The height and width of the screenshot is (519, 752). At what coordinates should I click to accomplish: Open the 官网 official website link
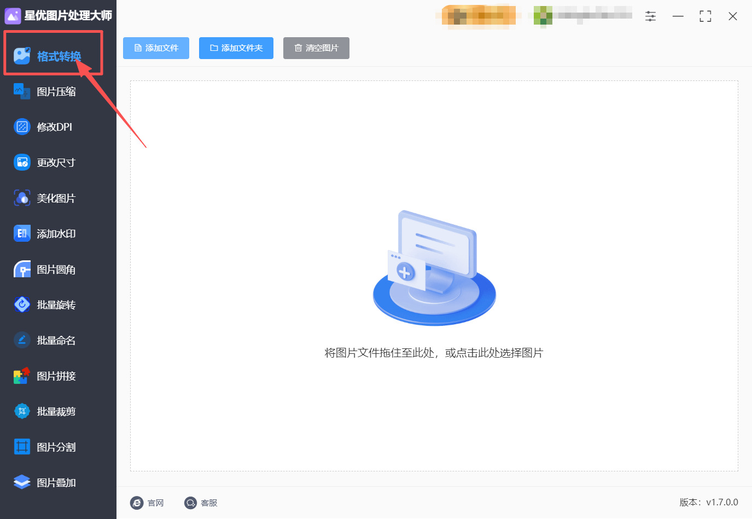(x=148, y=503)
